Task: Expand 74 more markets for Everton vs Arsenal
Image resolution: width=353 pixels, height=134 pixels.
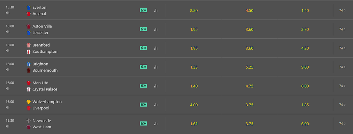Action: click(x=342, y=10)
